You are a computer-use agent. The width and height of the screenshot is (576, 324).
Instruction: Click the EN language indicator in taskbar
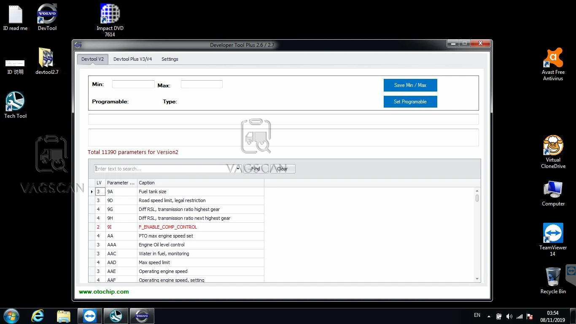pyautogui.click(x=477, y=315)
